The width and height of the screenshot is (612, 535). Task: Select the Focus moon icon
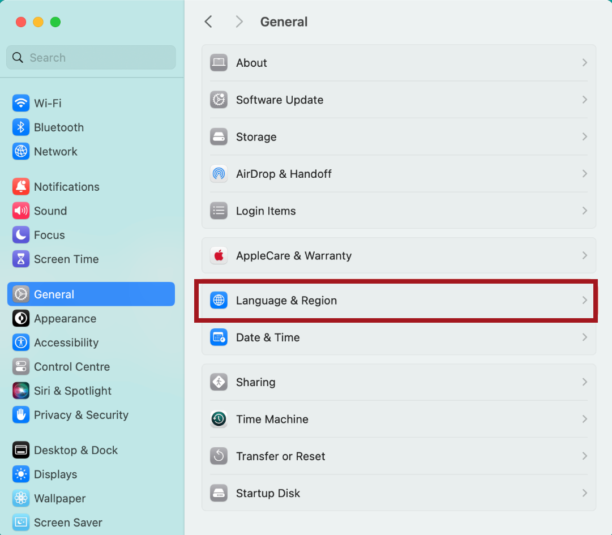click(21, 235)
